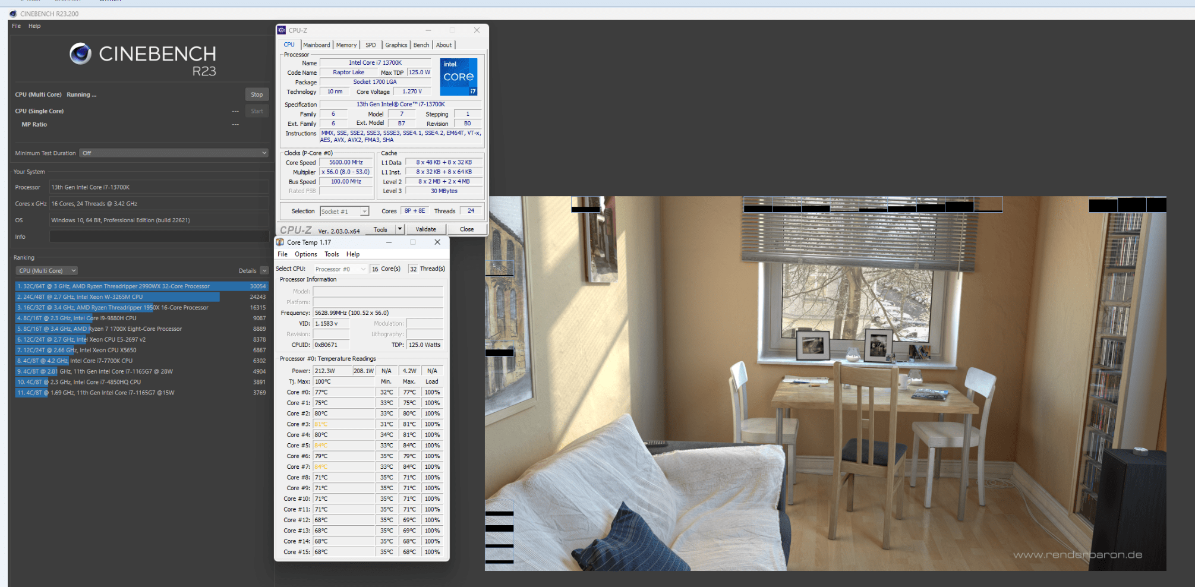This screenshot has height=587, width=1195.
Task: Open the Cinebench Help menu
Action: point(34,26)
